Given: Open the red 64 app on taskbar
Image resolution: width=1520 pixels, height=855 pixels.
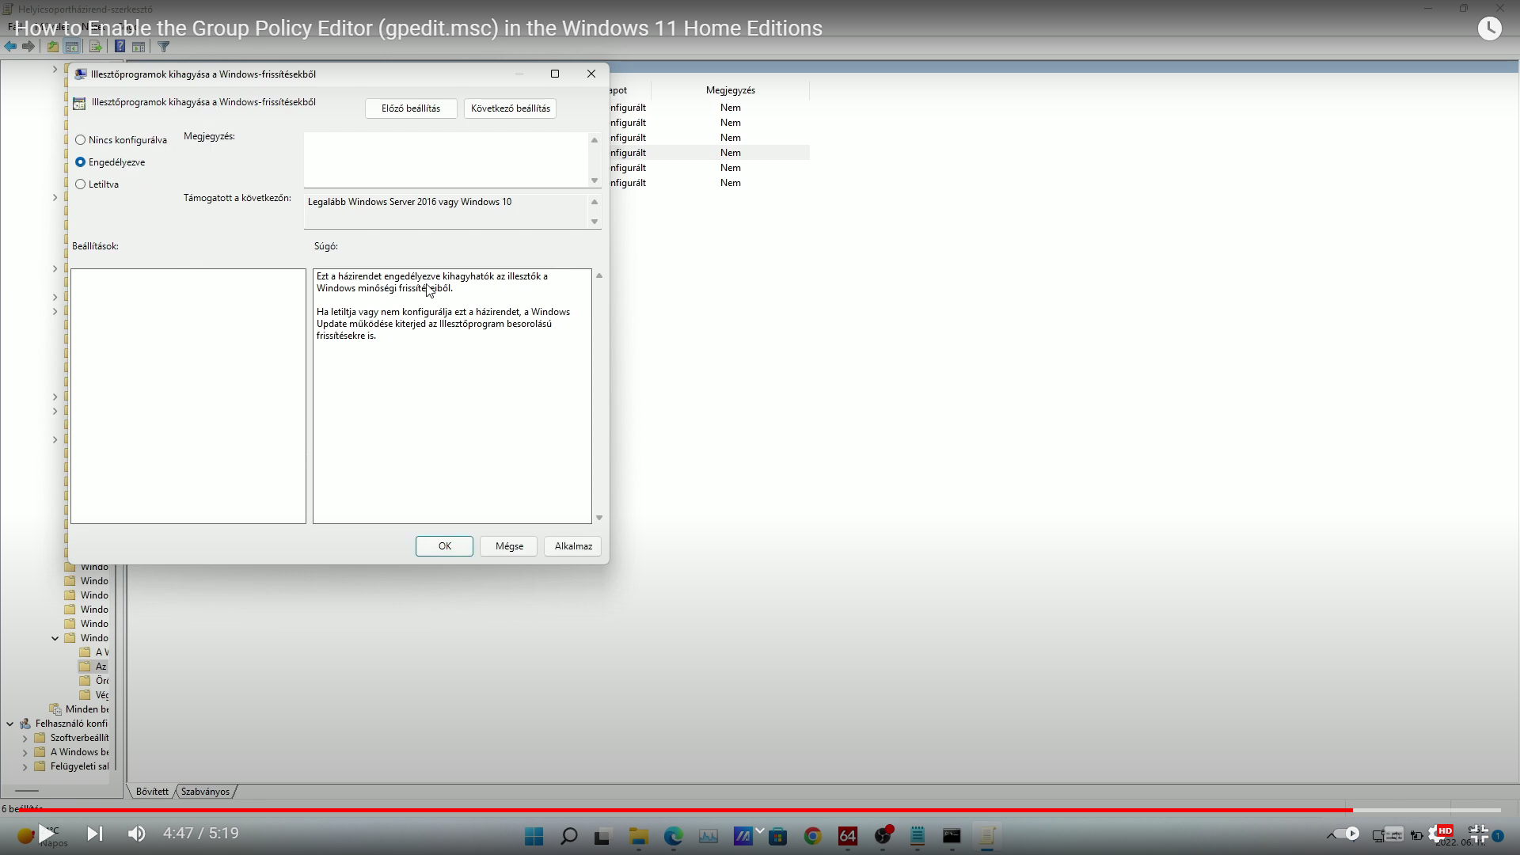Looking at the screenshot, I should pyautogui.click(x=848, y=836).
